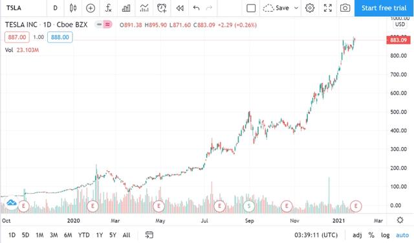Image resolution: width=414 pixels, height=243 pixels.
Task: Select the 6M date range
Action: (68, 235)
